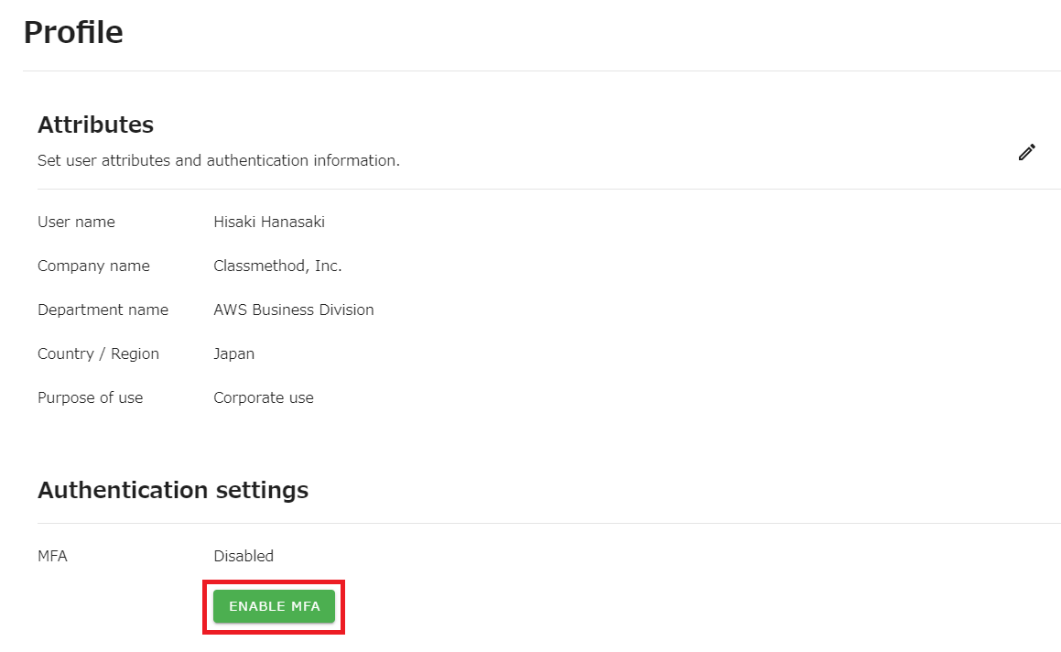Image resolution: width=1061 pixels, height=652 pixels.
Task: Select the Profile page heading
Action: (x=73, y=31)
